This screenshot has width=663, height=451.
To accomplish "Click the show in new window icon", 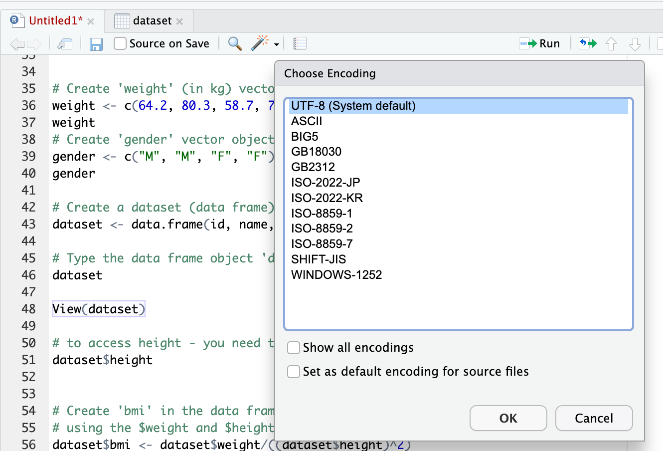I will pyautogui.click(x=65, y=44).
